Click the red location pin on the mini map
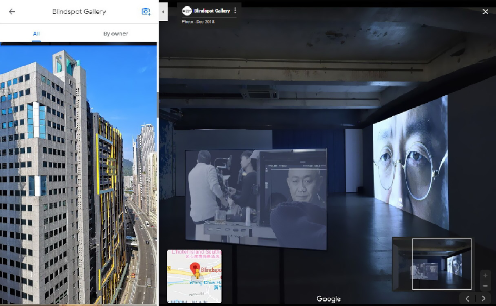The height and width of the screenshot is (306, 496). [x=194, y=268]
